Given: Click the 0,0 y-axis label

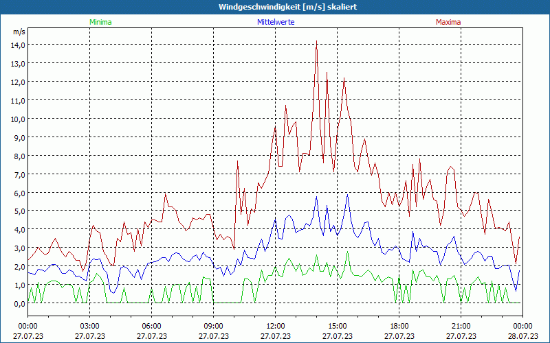Looking at the screenshot, I should [18, 304].
